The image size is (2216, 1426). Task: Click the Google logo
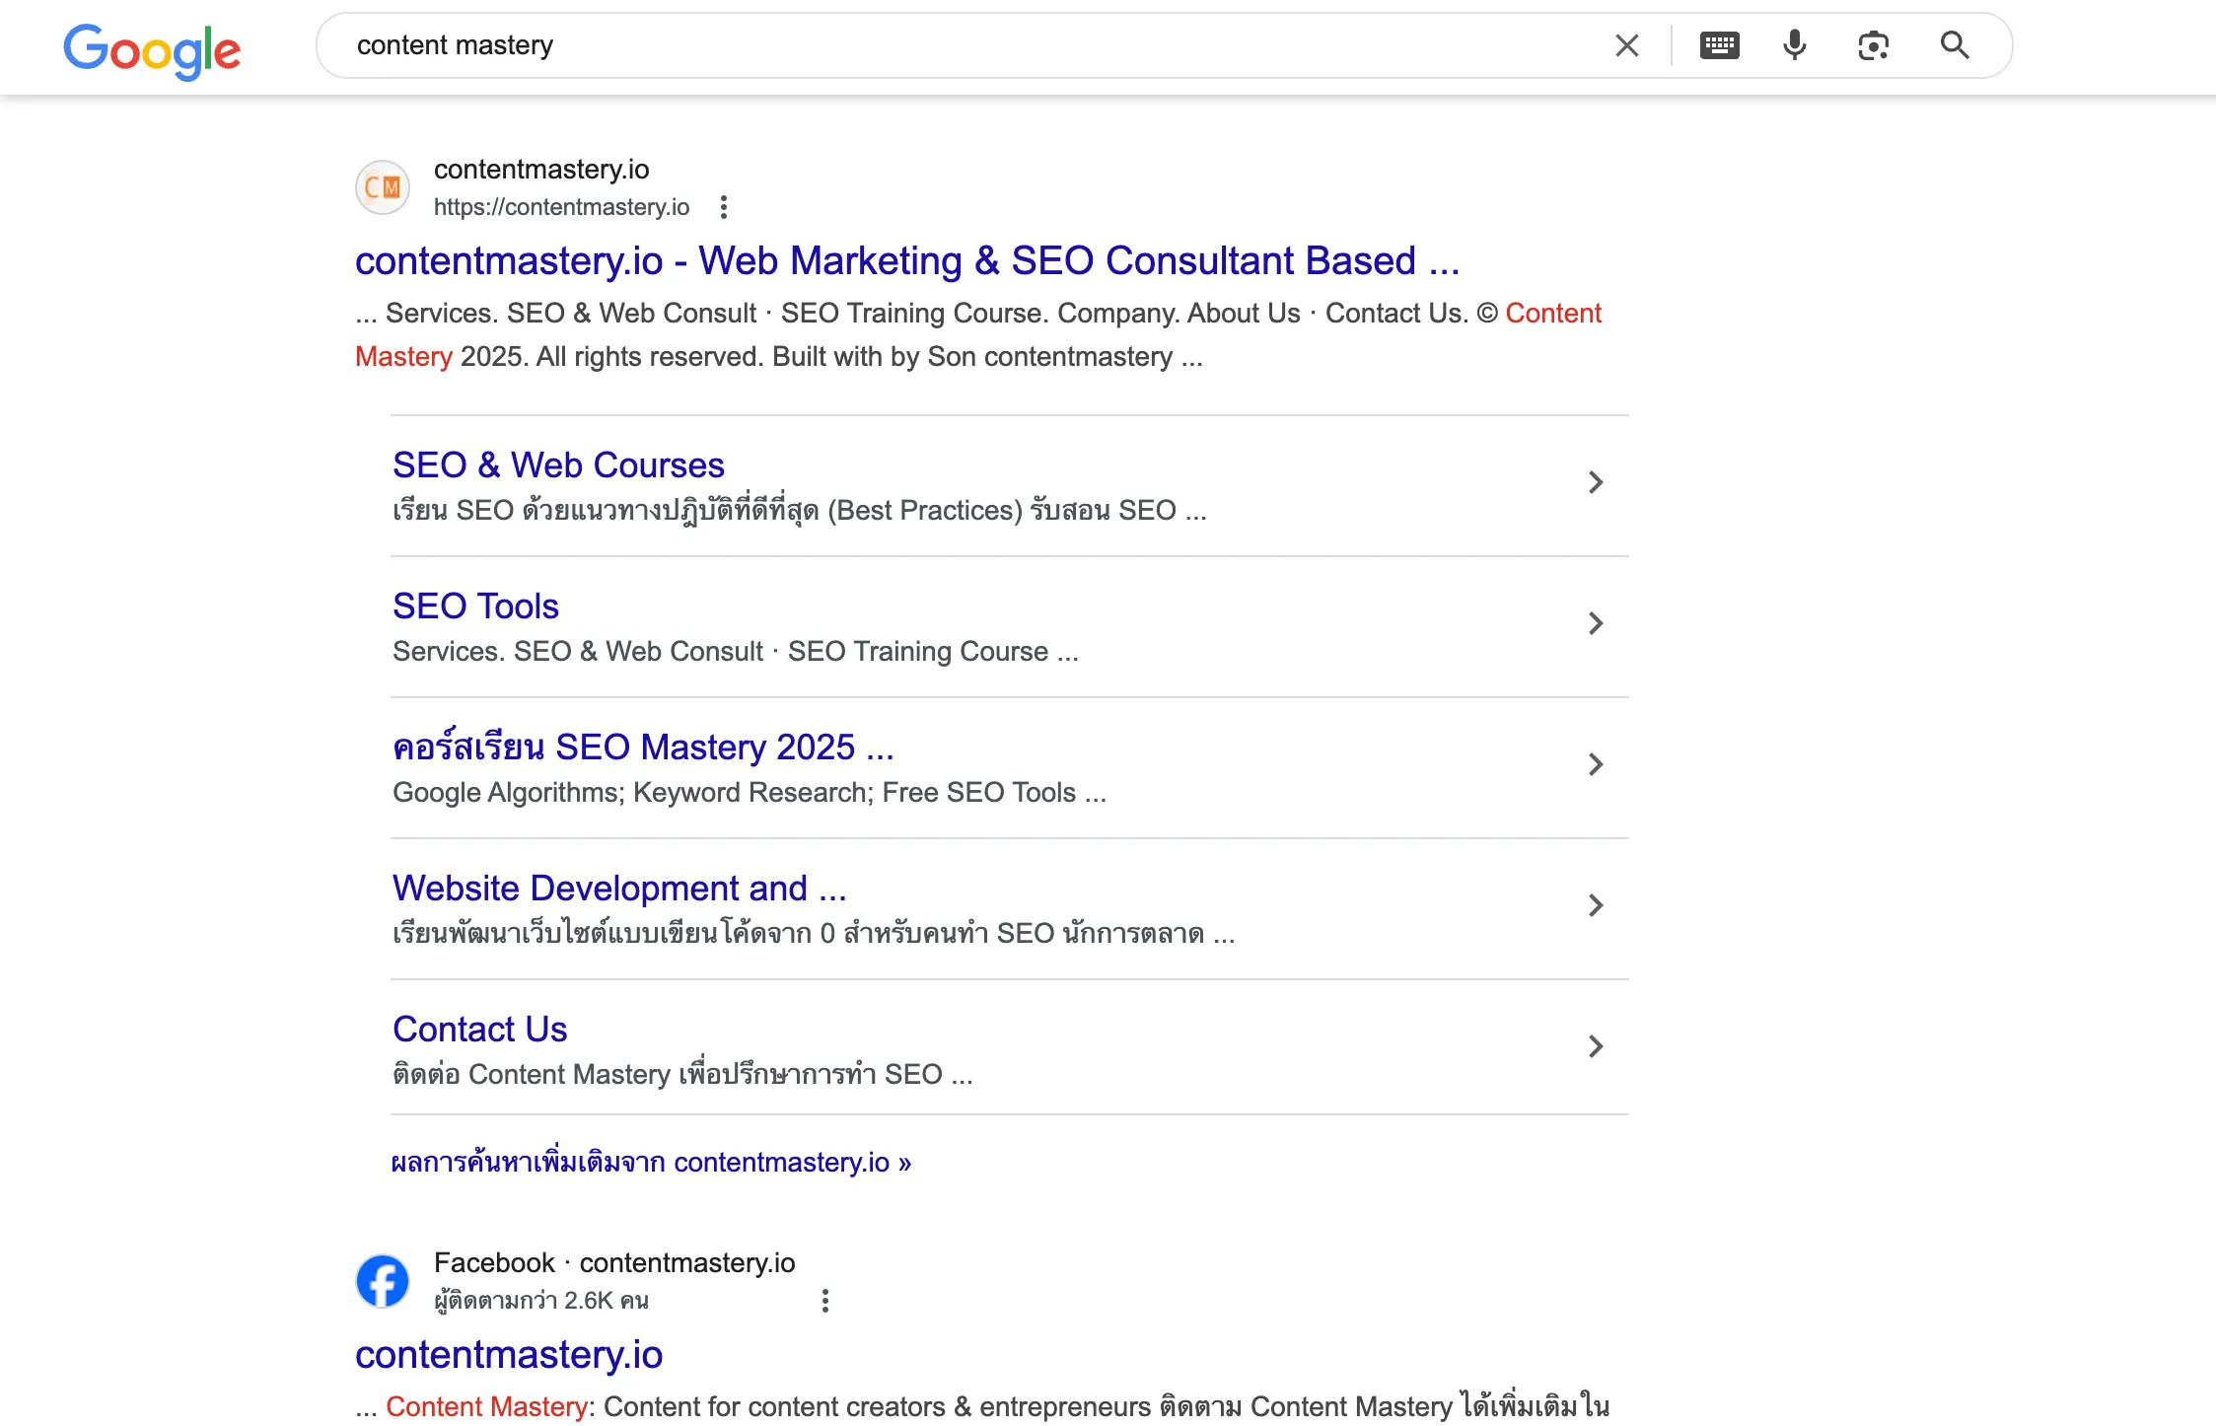coord(152,49)
